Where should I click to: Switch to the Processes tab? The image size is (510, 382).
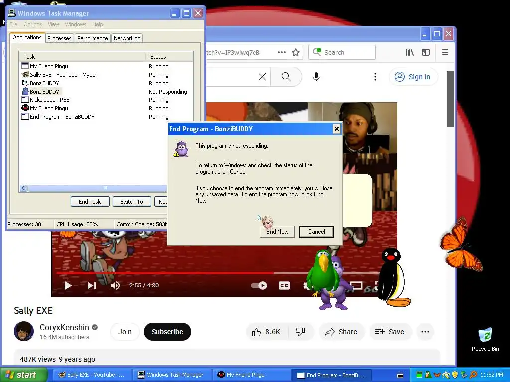point(59,38)
